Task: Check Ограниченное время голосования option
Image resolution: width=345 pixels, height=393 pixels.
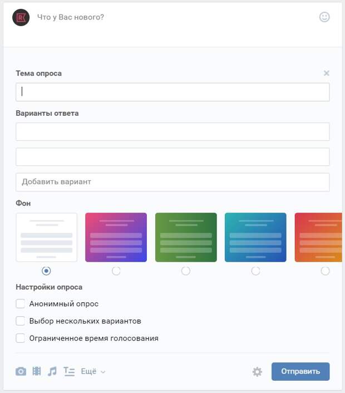Action: pyautogui.click(x=20, y=338)
